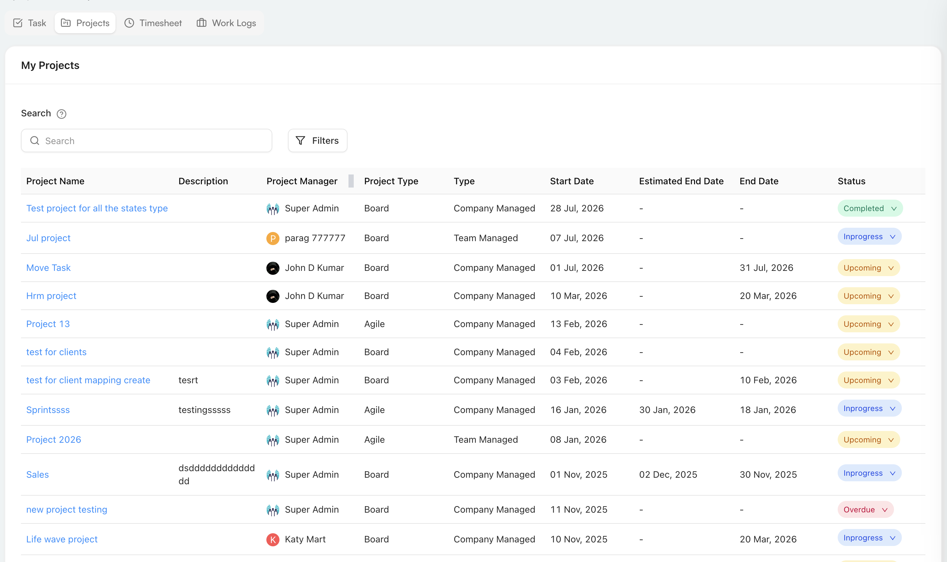Click the Start Date column header
Viewport: 947px width, 562px height.
[572, 181]
